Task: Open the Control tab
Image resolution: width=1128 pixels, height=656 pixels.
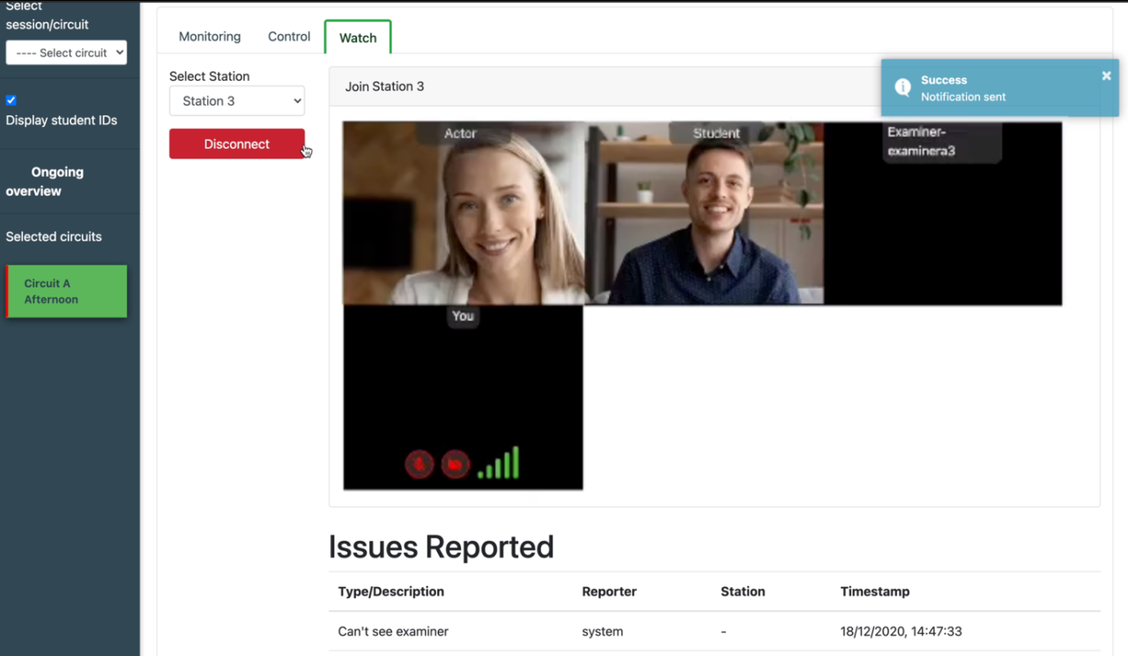Action: 289,37
